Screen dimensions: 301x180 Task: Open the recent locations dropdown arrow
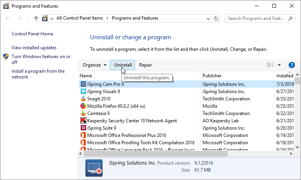28,18
